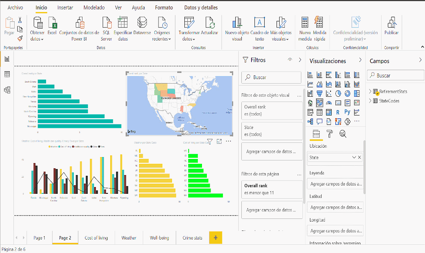The width and height of the screenshot is (425, 253).
Task: Open the Format paint roller pane
Action: click(329, 134)
